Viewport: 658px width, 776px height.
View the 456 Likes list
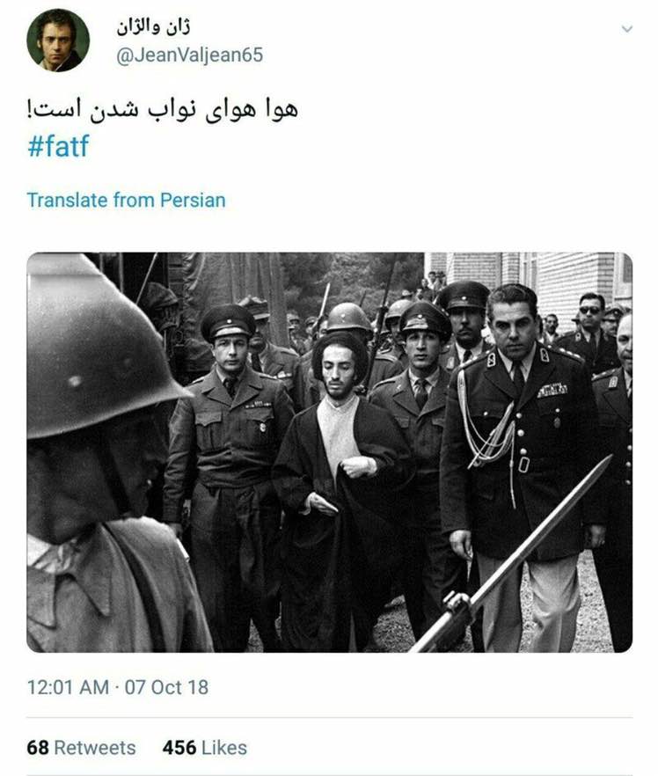tap(204, 747)
